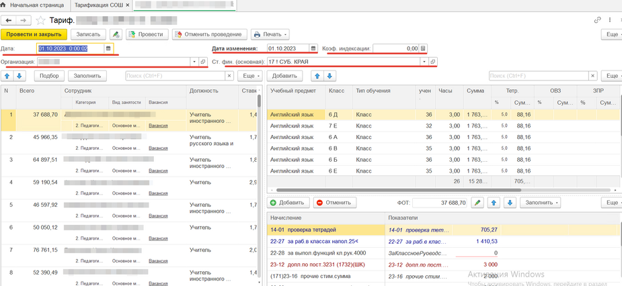Screen dimensions: 622x286
Task: Click the Провести и закрыть button
Action: (34, 34)
